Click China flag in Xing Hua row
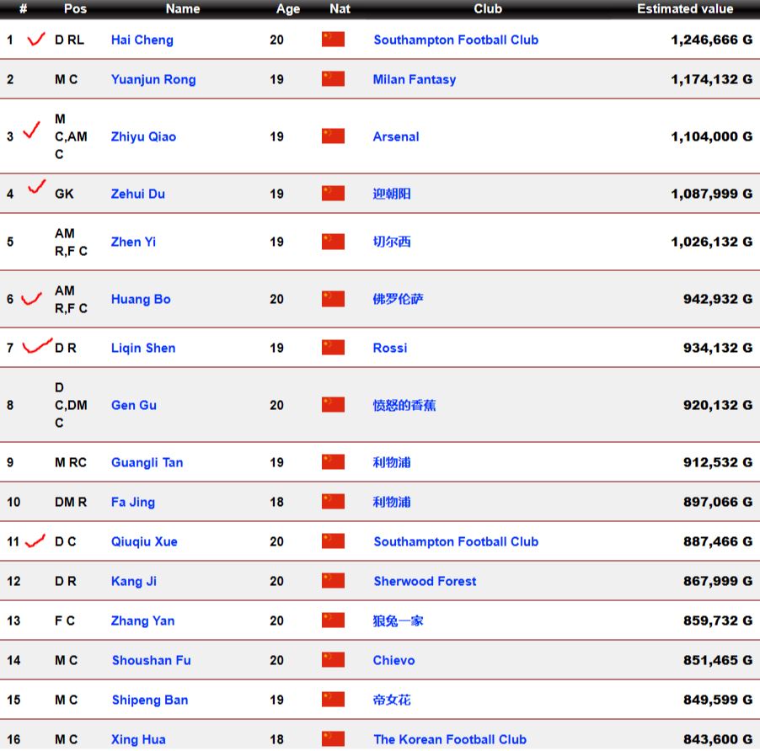 click(x=333, y=739)
